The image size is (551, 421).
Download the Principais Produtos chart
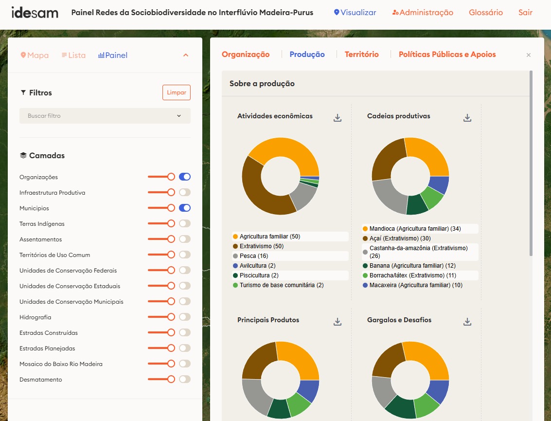(x=338, y=322)
